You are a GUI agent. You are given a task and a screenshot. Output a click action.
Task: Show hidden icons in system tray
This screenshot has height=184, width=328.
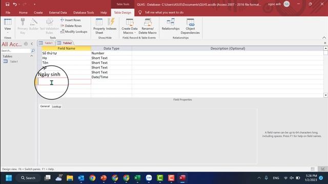pyautogui.click(x=259, y=178)
